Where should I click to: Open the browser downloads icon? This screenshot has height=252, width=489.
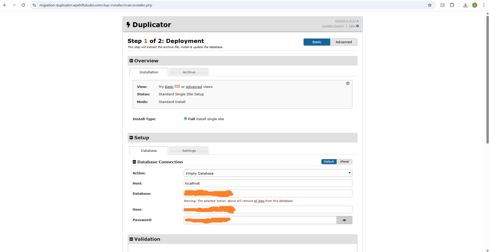pyautogui.click(x=466, y=5)
